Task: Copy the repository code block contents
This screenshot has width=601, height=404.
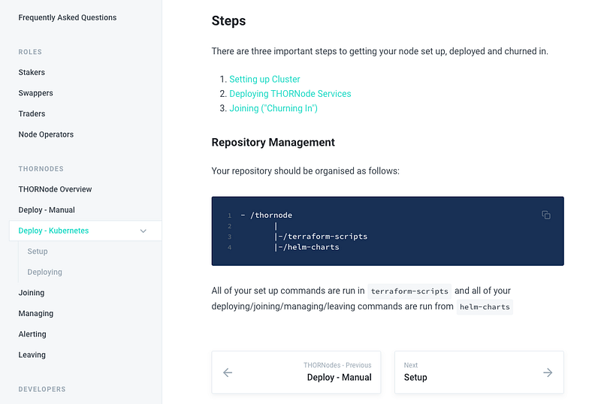Action: (x=546, y=215)
